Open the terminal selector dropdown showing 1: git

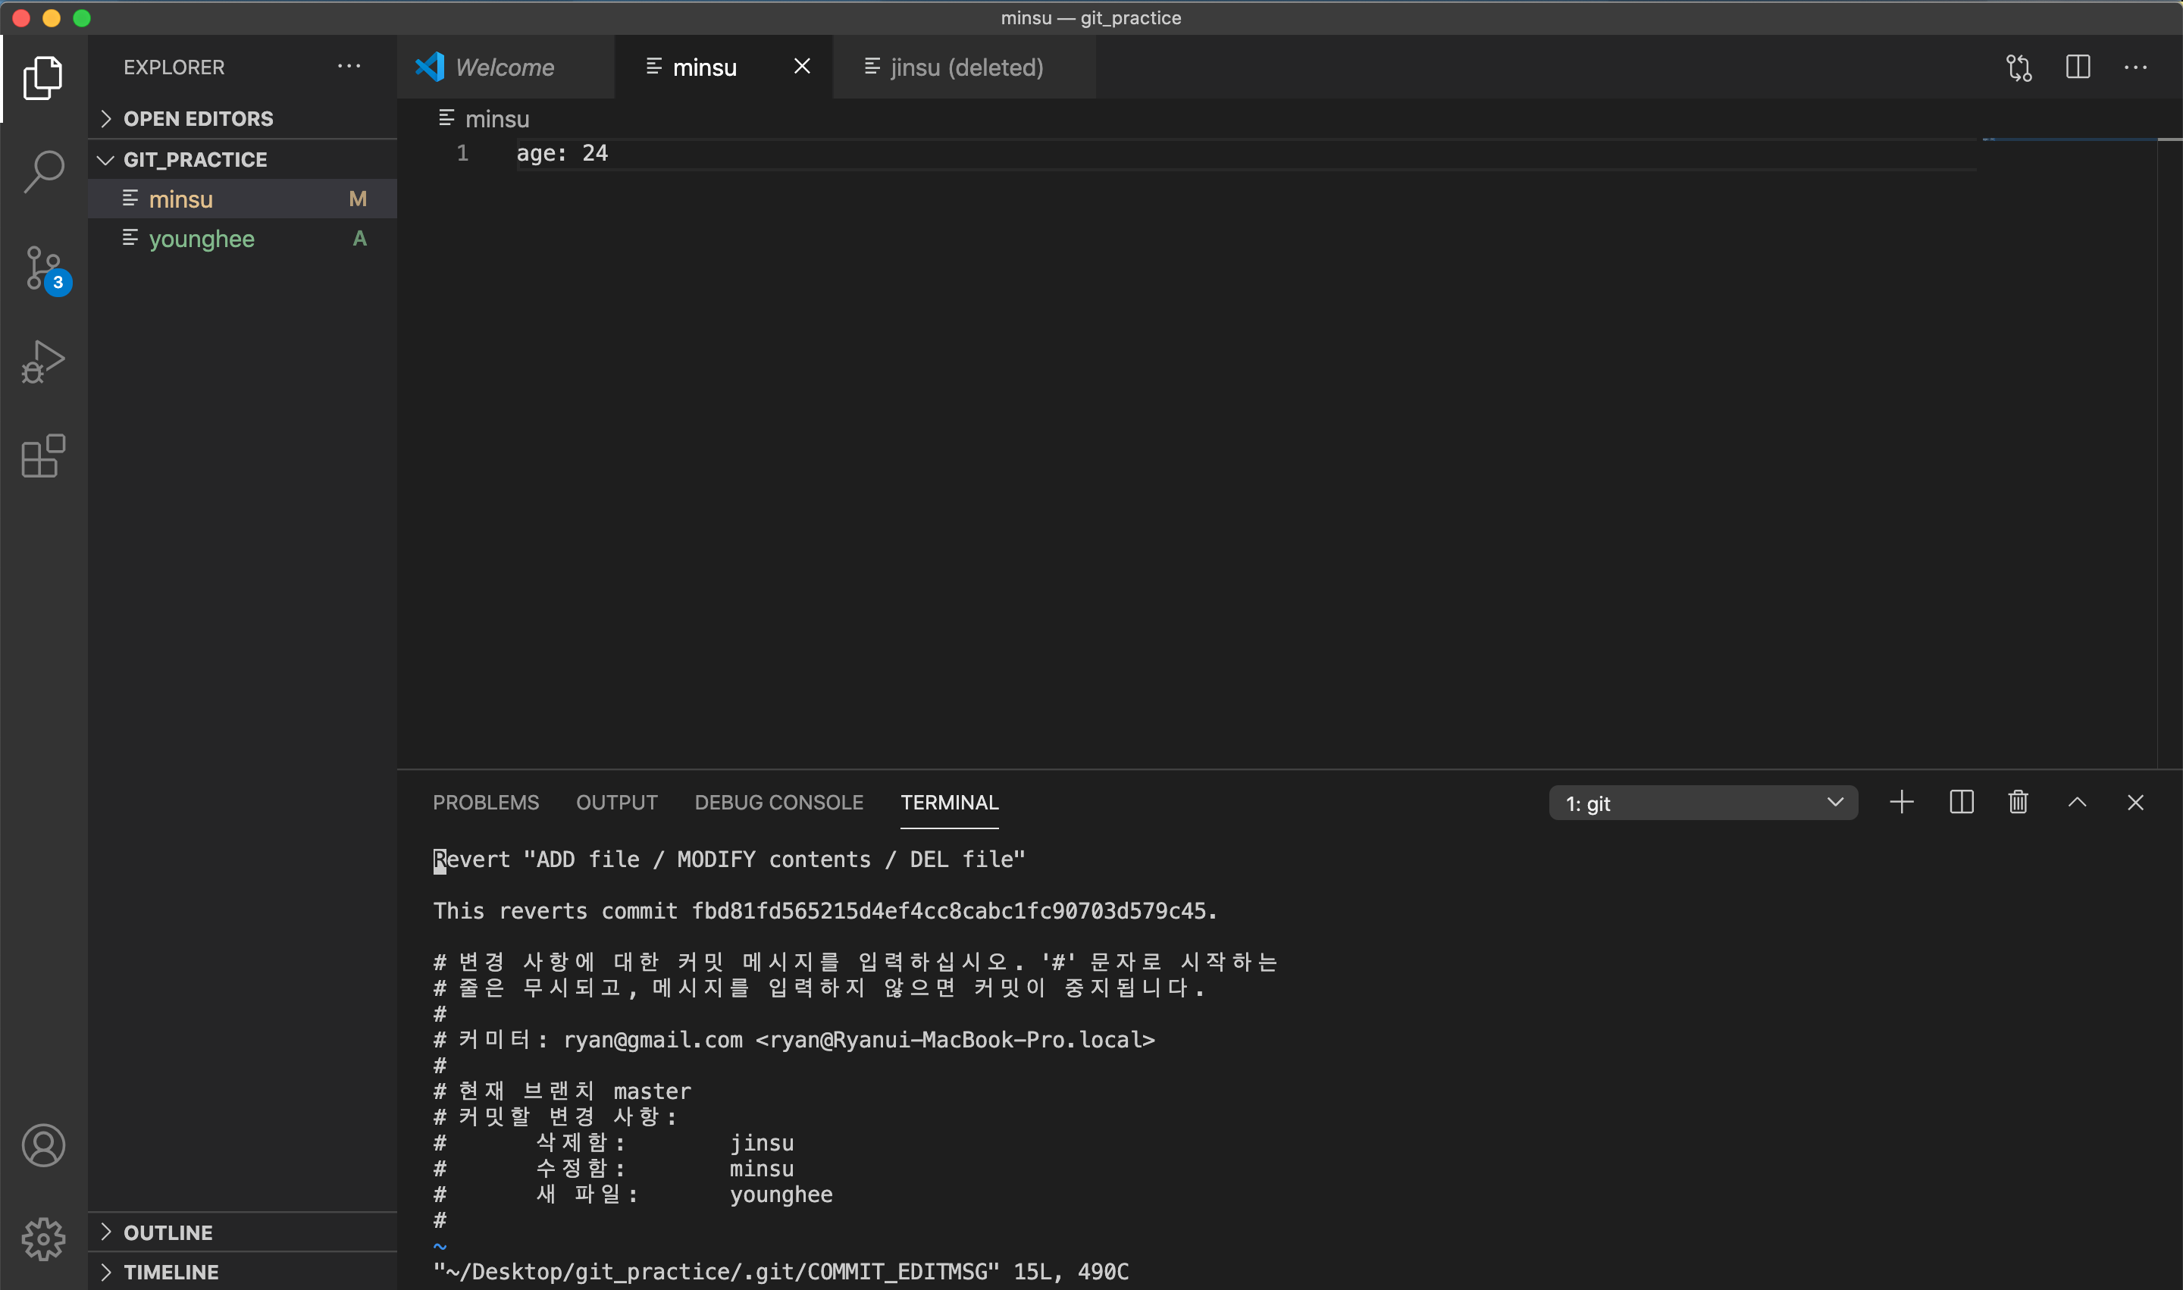[1702, 801]
